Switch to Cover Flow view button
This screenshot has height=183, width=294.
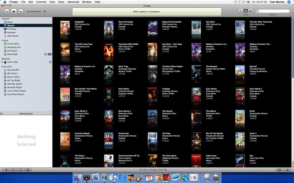point(250,11)
